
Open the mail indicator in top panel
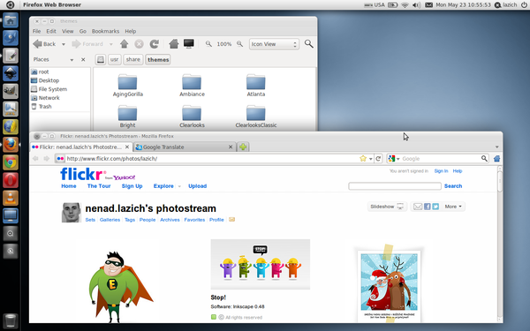pos(428,4)
